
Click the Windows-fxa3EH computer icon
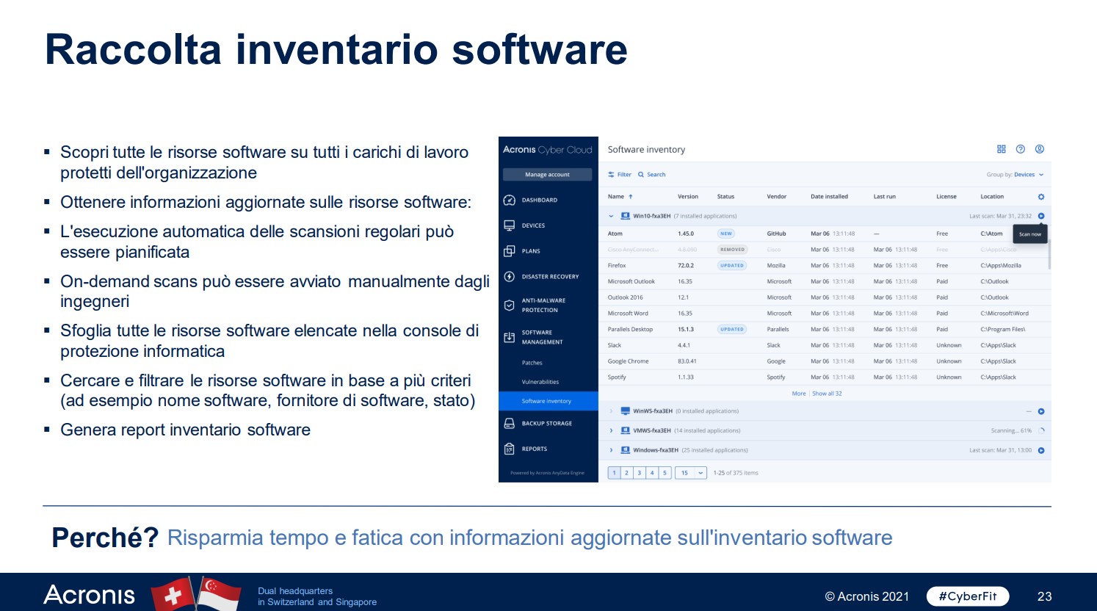click(625, 450)
